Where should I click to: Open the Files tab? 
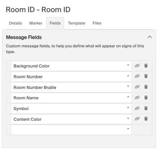[97, 23]
